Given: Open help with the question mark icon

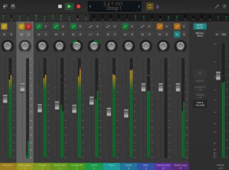Looking at the screenshot, I should point(224,6).
